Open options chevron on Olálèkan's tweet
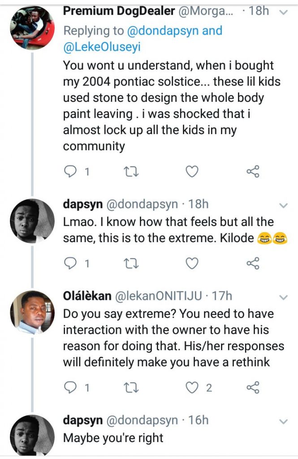Viewport: 298px width, 459px height. click(283, 297)
